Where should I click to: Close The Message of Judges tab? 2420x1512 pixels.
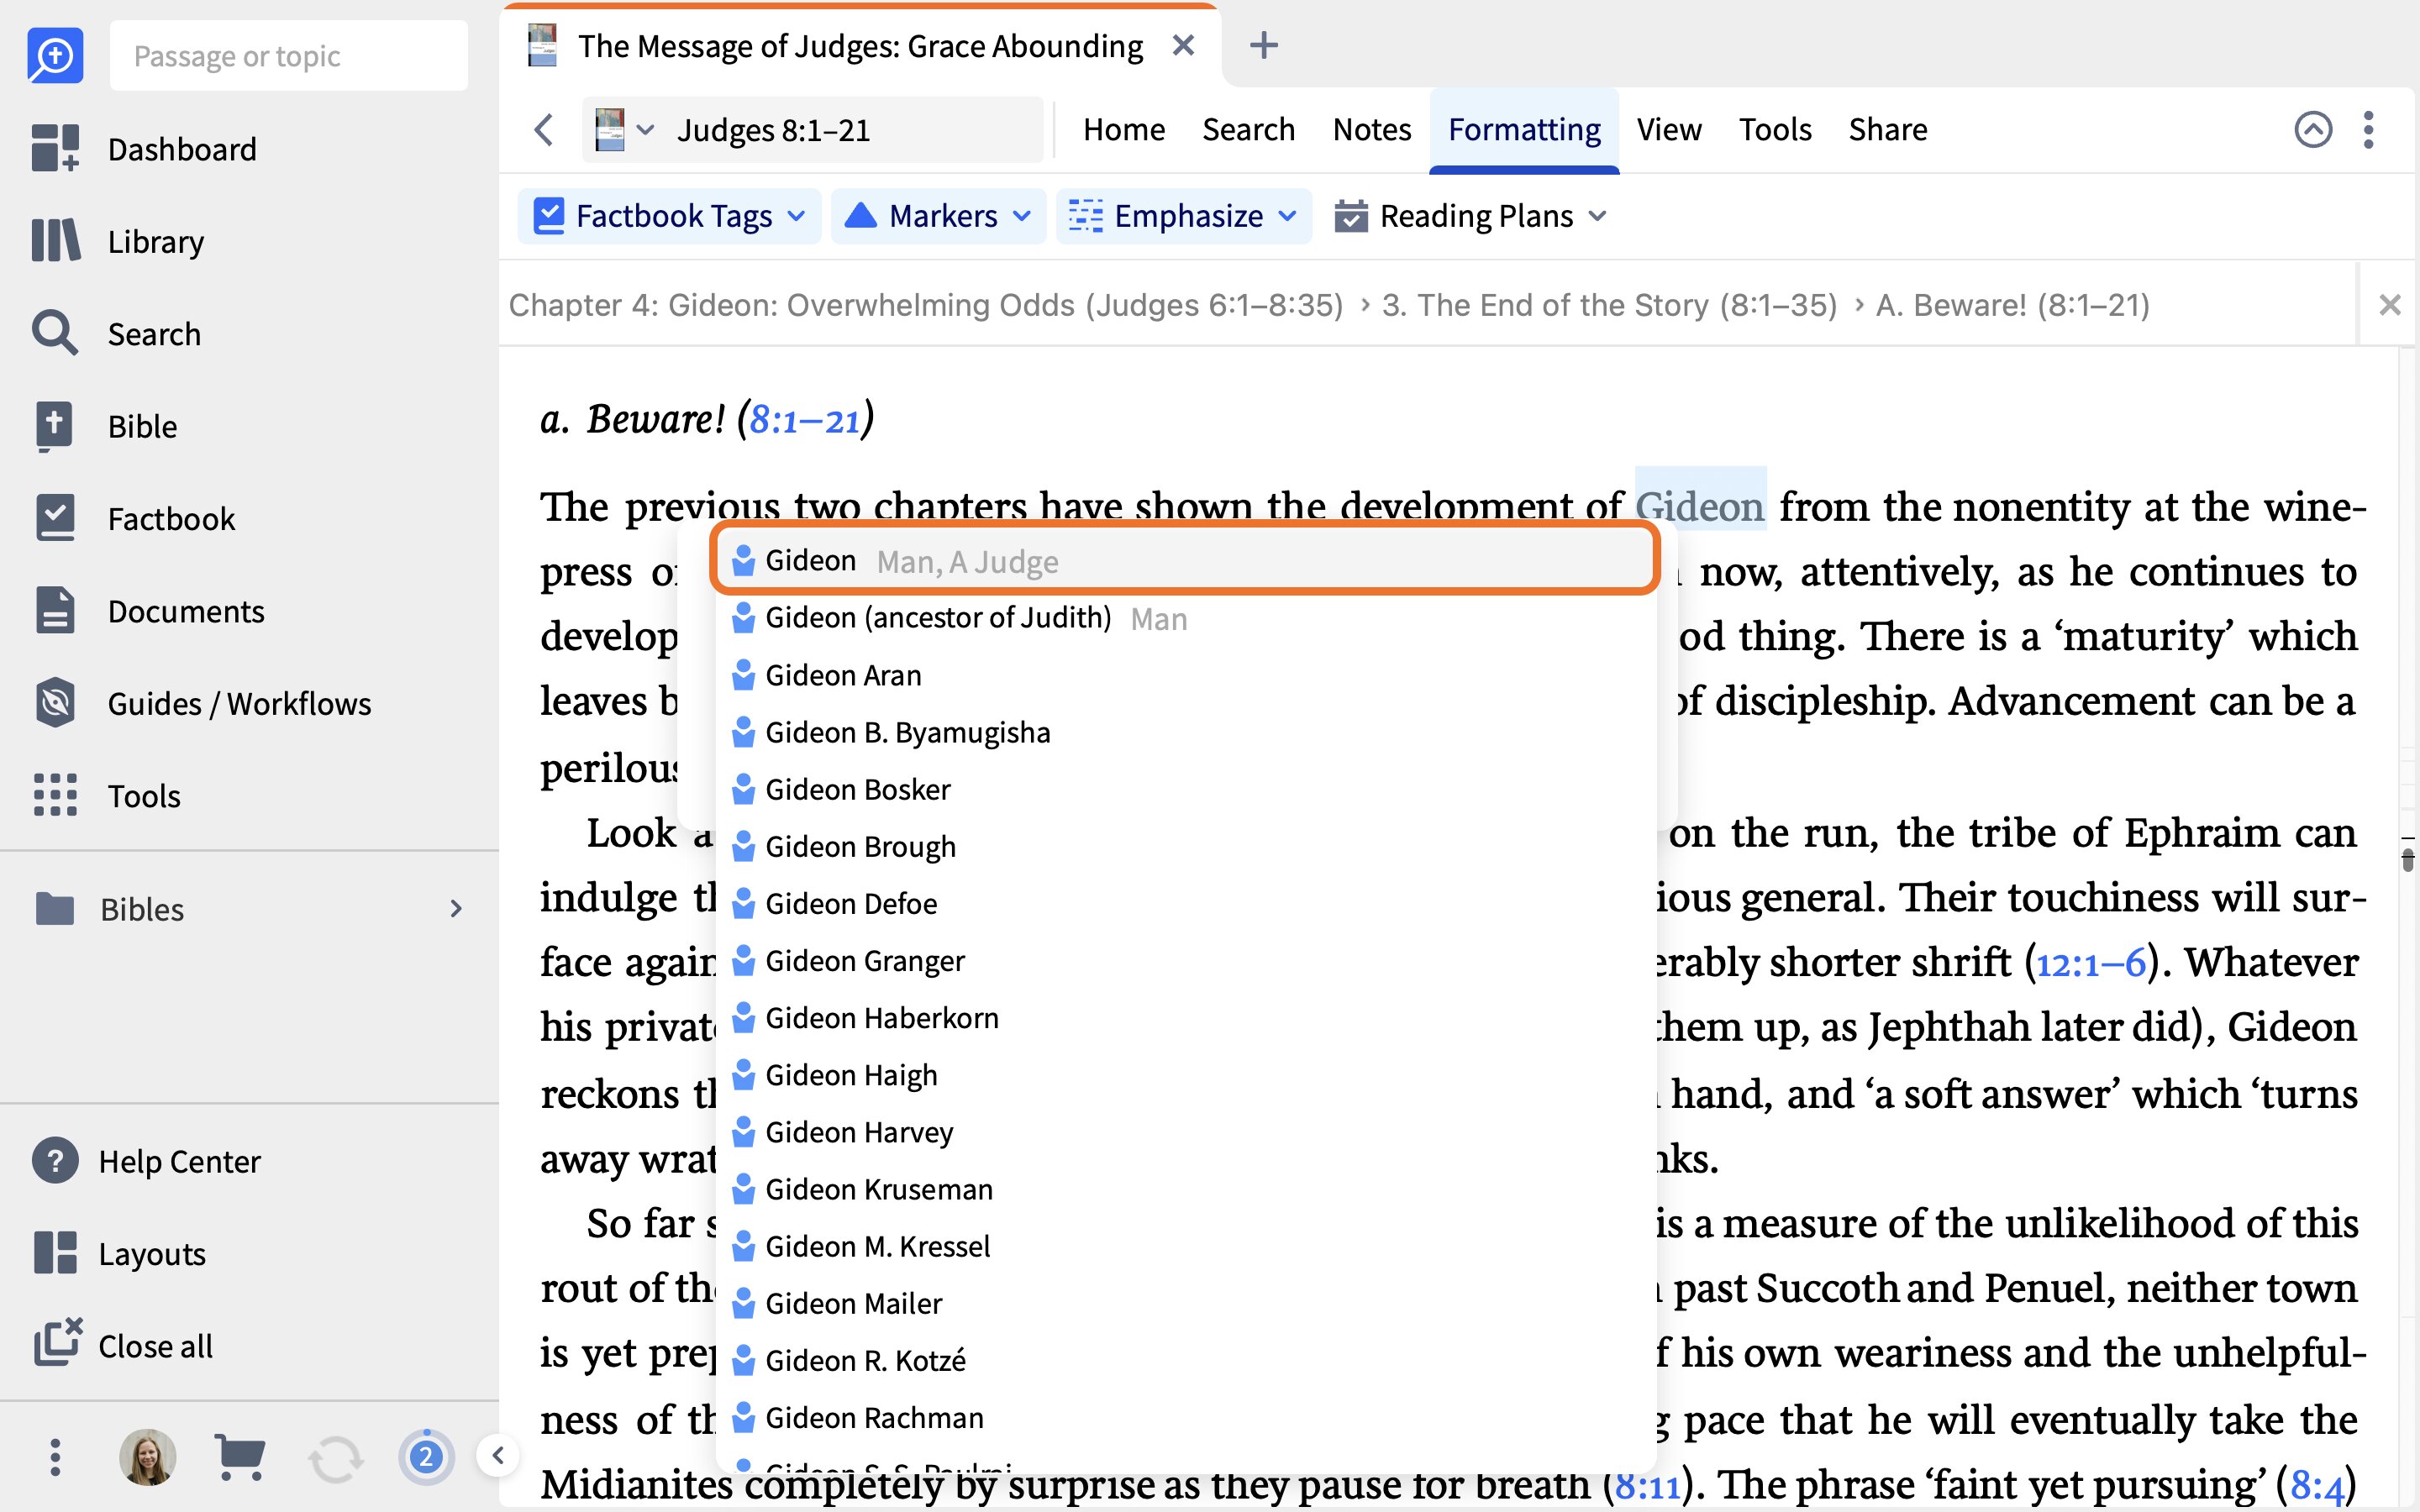click(x=1183, y=45)
